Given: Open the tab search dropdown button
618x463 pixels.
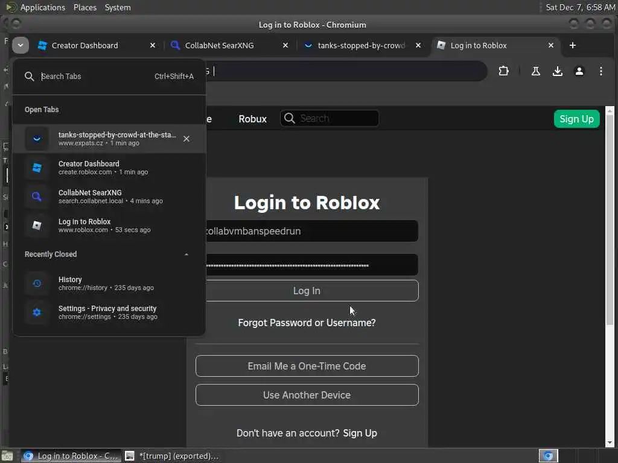Looking at the screenshot, I should click(20, 45).
